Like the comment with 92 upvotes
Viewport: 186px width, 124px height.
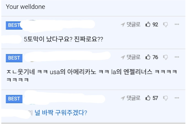148,24
